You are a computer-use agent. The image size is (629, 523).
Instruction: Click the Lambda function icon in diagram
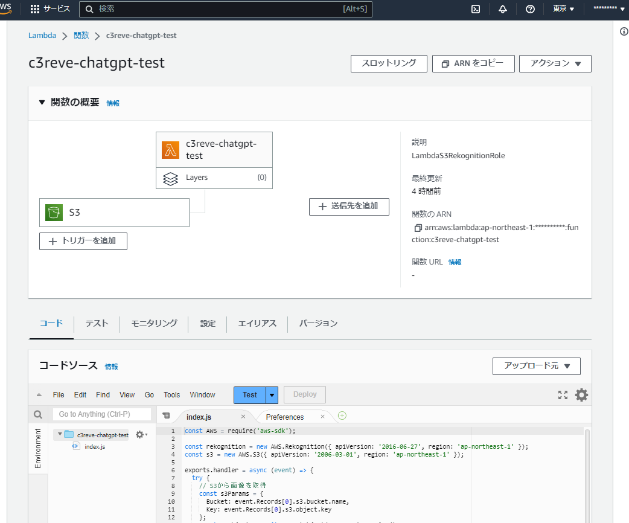[x=170, y=150]
